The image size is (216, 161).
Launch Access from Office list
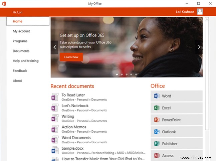(x=177, y=156)
